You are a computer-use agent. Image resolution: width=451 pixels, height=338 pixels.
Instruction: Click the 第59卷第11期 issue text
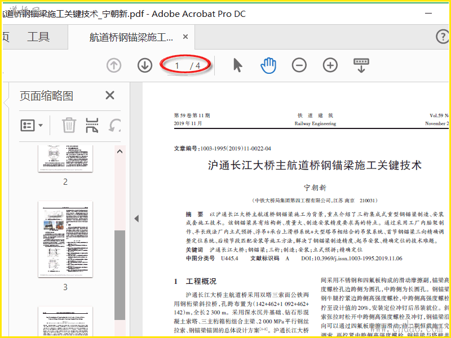pos(192,115)
